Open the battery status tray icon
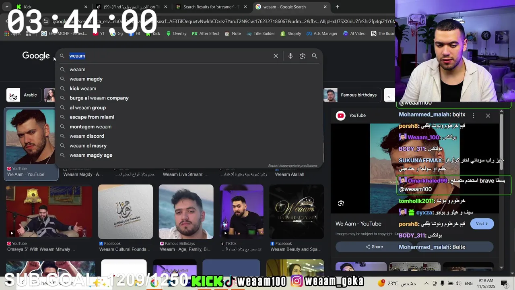The height and width of the screenshot is (290, 515). 450,283
